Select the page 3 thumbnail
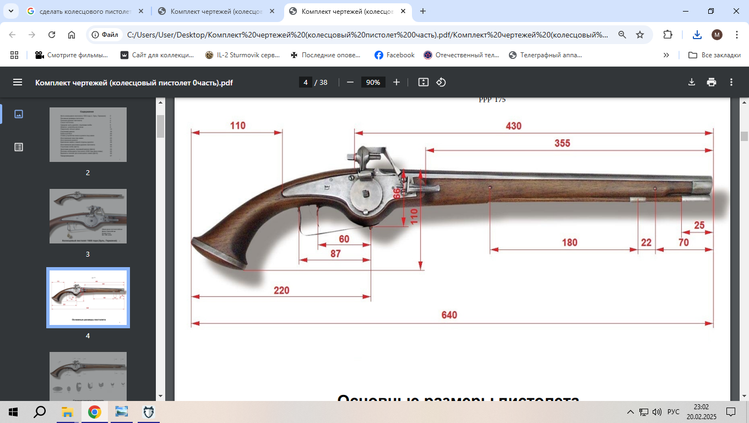The height and width of the screenshot is (423, 749). pos(88,216)
